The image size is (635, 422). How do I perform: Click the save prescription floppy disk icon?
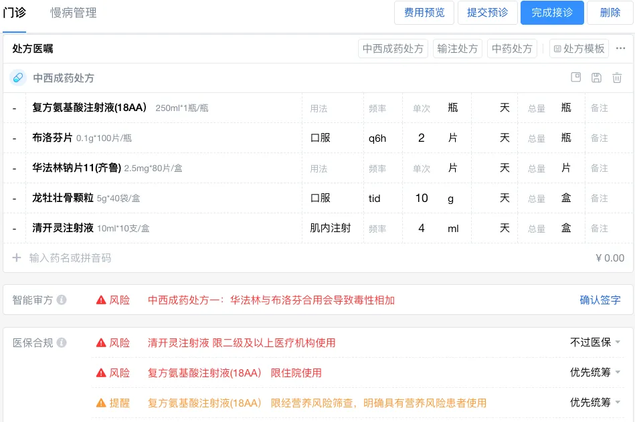[596, 78]
